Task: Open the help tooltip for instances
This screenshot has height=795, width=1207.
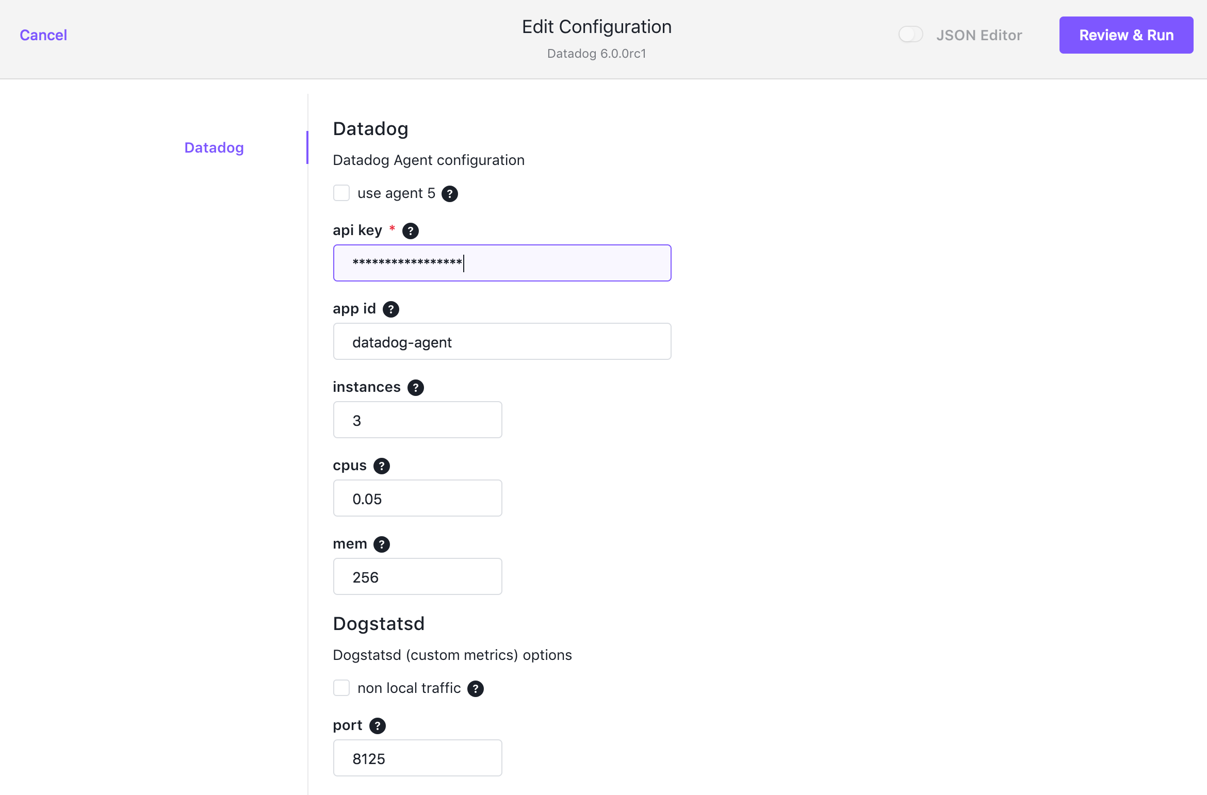Action: (415, 387)
